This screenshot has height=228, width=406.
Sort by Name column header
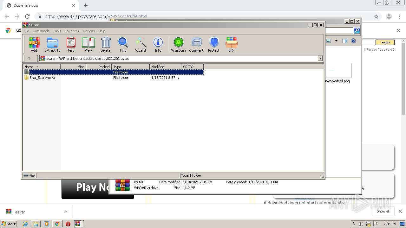(x=42, y=66)
